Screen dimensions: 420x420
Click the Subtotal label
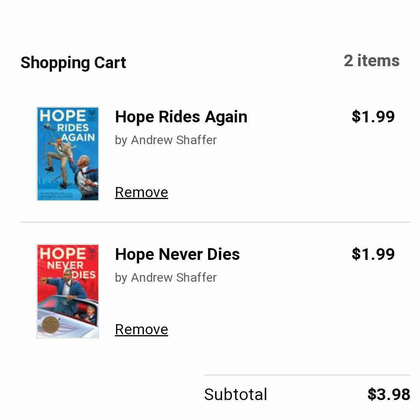pos(235,394)
